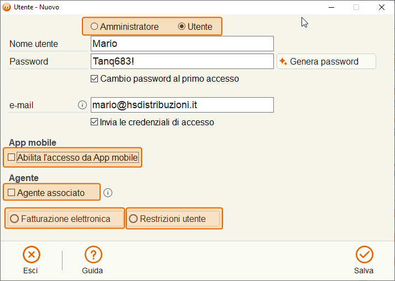Viewport: 395px width, 281px height.
Task: Click into the Password field
Action: [x=182, y=61]
